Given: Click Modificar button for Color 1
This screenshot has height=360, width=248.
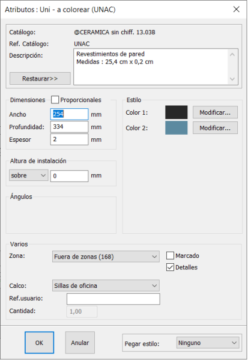Looking at the screenshot, I should point(215,112).
